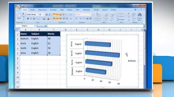The height and width of the screenshot is (97, 174).
Task: Open Format as Table gallery
Action: pos(105,17)
